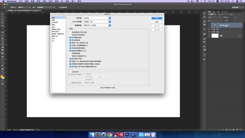Select the Gradient tool
245x138 pixels.
tap(2, 48)
